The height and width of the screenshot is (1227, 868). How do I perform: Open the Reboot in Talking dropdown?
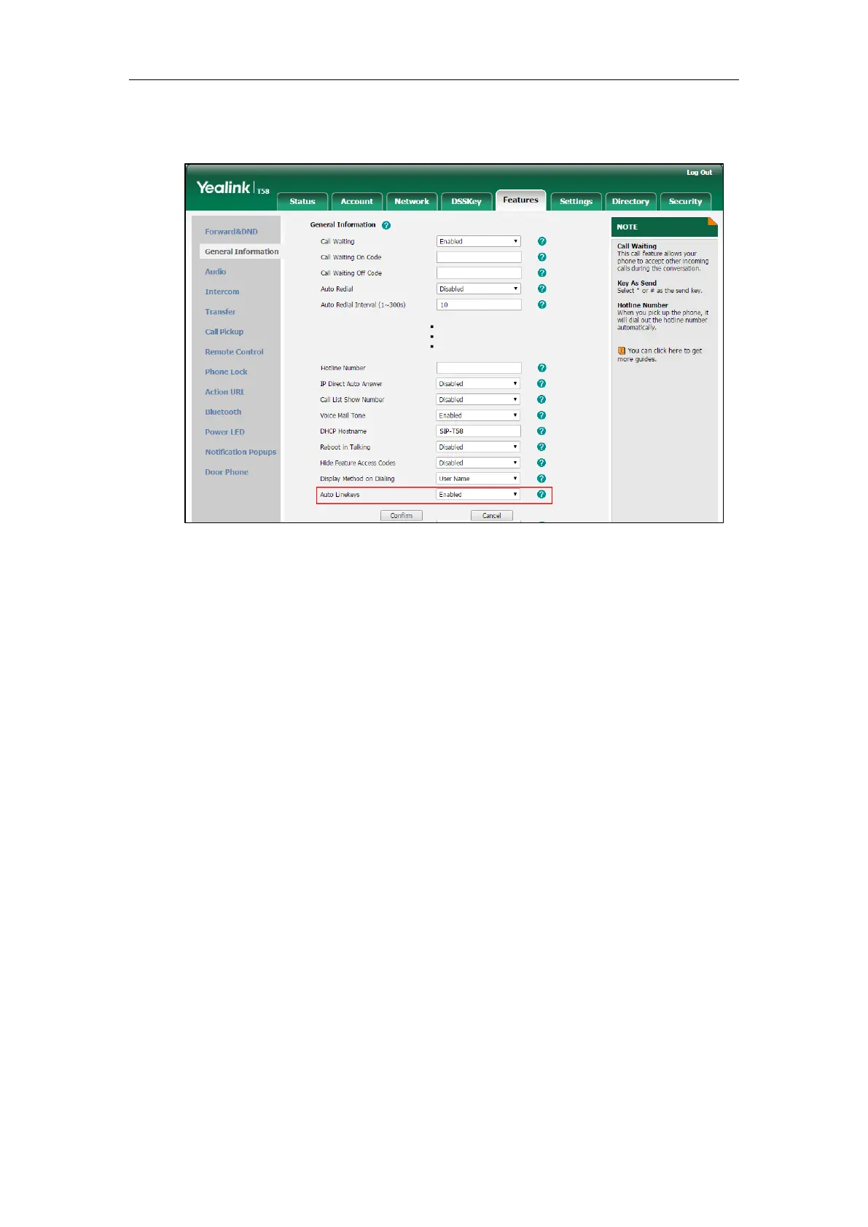pos(478,447)
